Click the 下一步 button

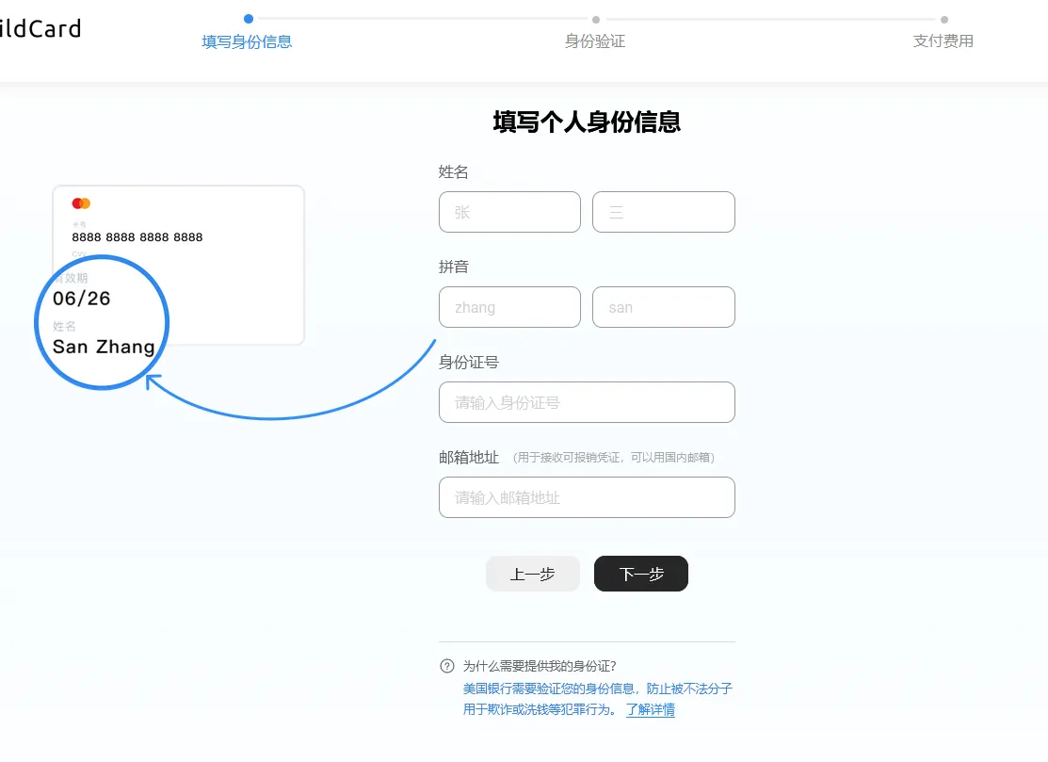tap(640, 573)
